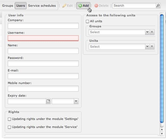Focus the Search field

coord(134,6)
